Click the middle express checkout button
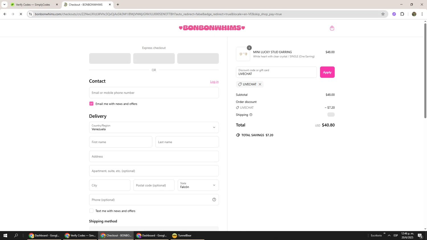427x240 pixels. click(x=154, y=59)
